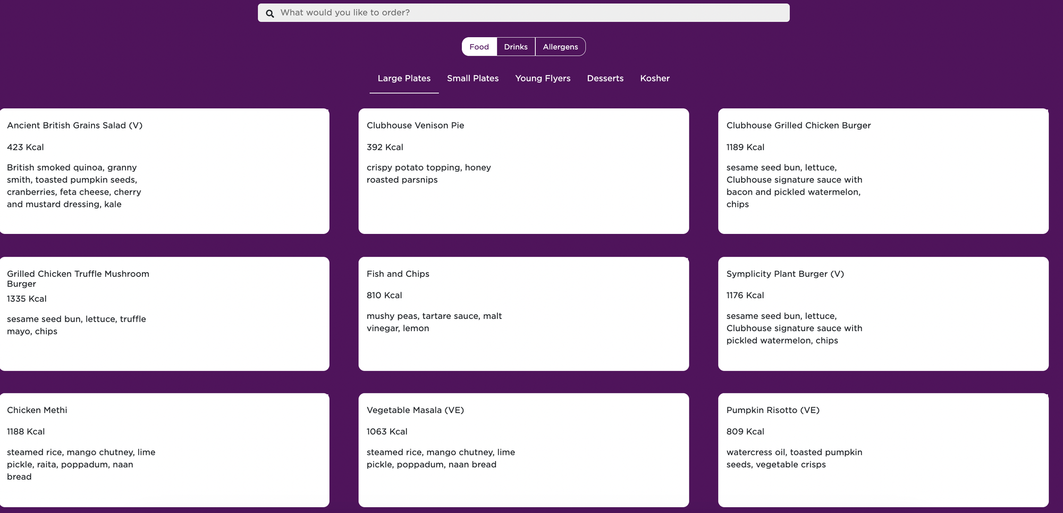
Task: Select the Ancient British Grains Salad card
Action: (164, 171)
